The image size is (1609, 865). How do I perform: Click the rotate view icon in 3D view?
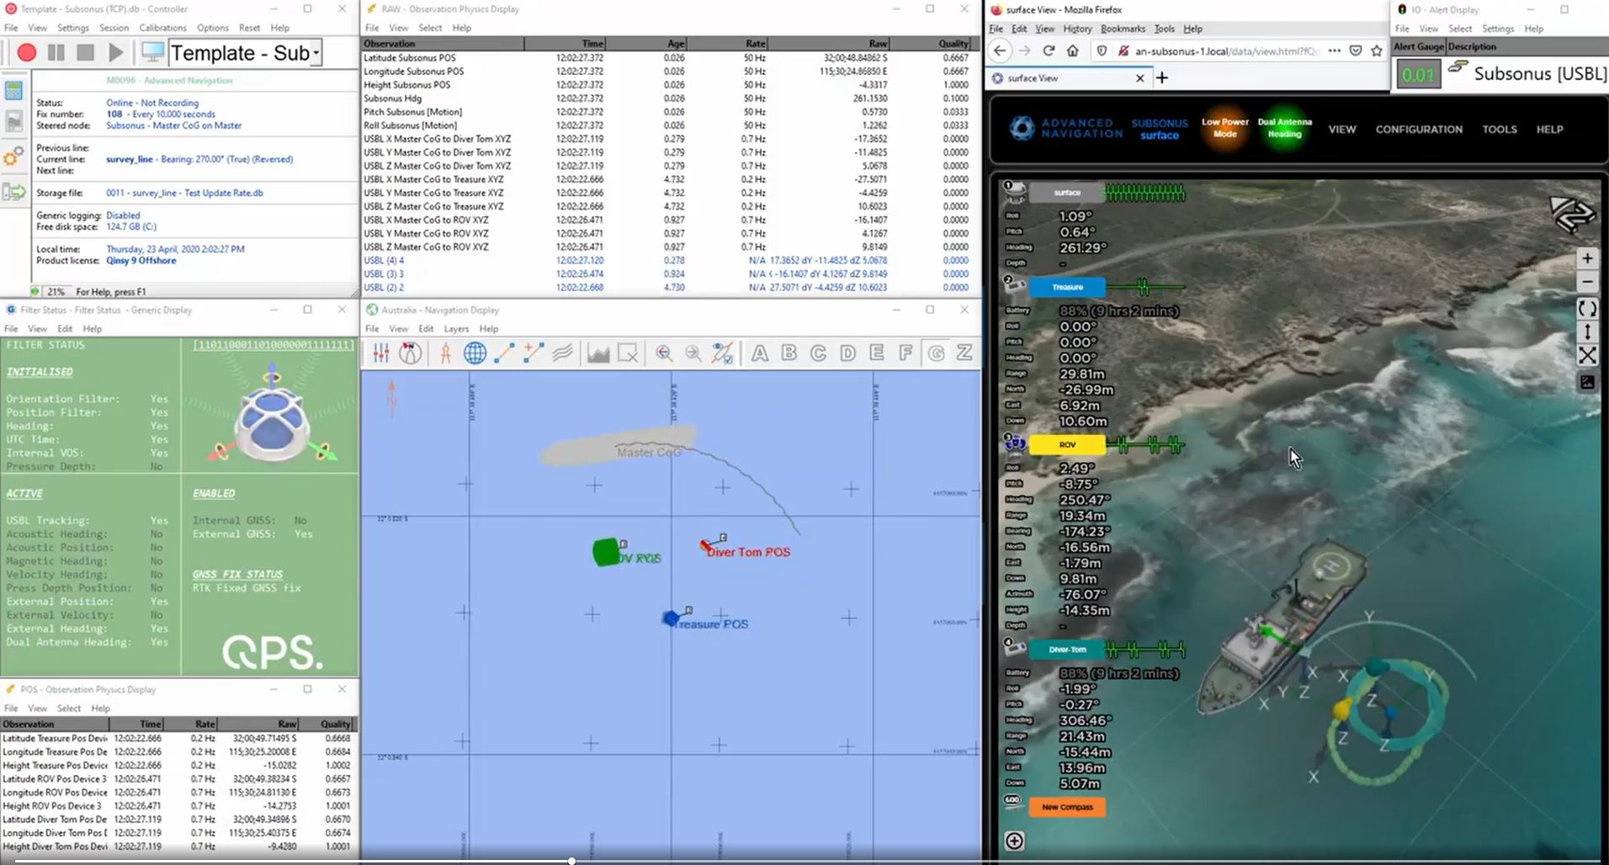pyautogui.click(x=1587, y=309)
